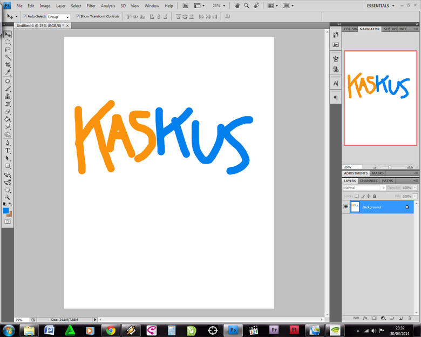Open Microsoft Word from the taskbar
The image size is (421, 337).
pyautogui.click(x=49, y=330)
